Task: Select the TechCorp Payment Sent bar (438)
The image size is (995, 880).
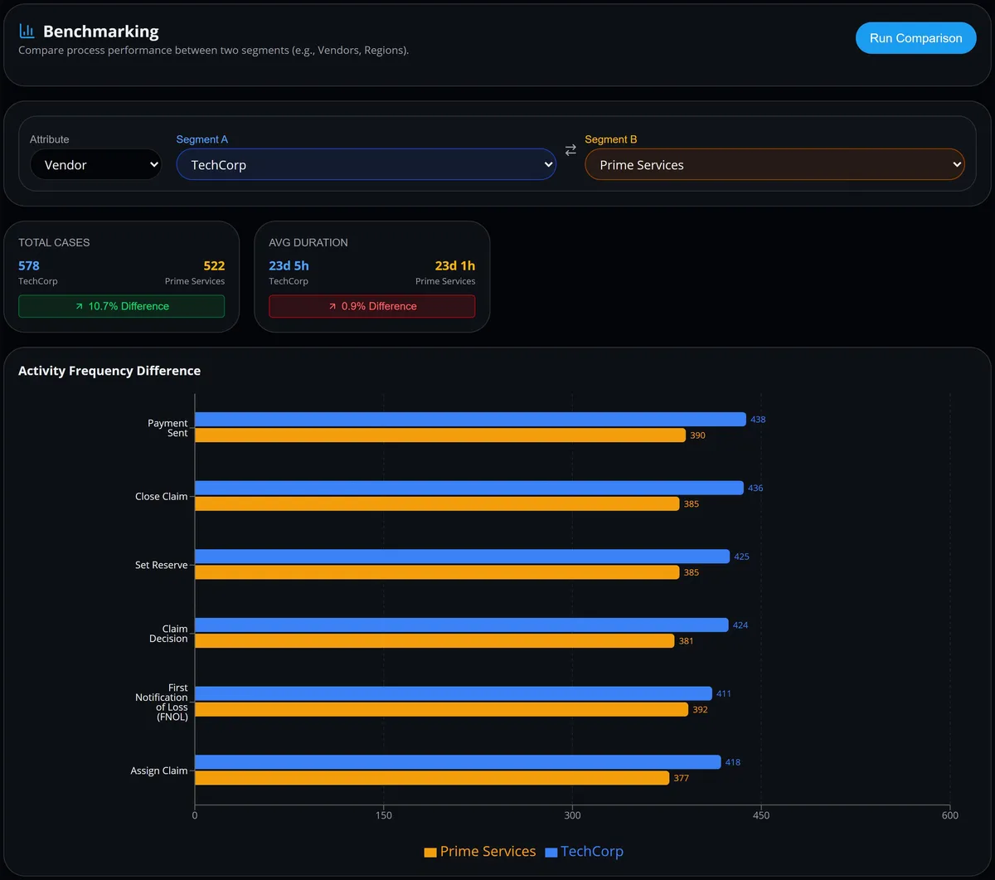Action: click(x=470, y=420)
